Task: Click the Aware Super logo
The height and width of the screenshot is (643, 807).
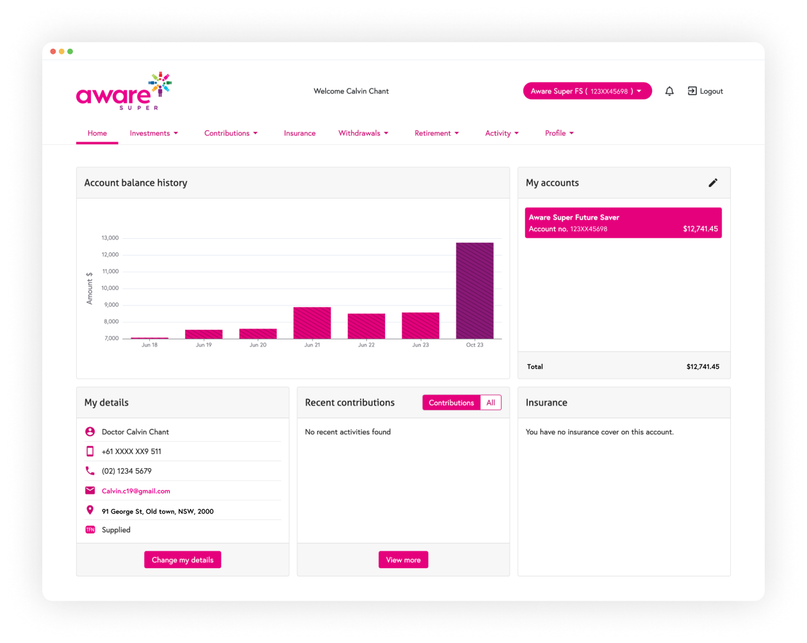Action: (x=124, y=91)
